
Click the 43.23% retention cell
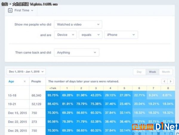pyautogui.click(x=96, y=95)
